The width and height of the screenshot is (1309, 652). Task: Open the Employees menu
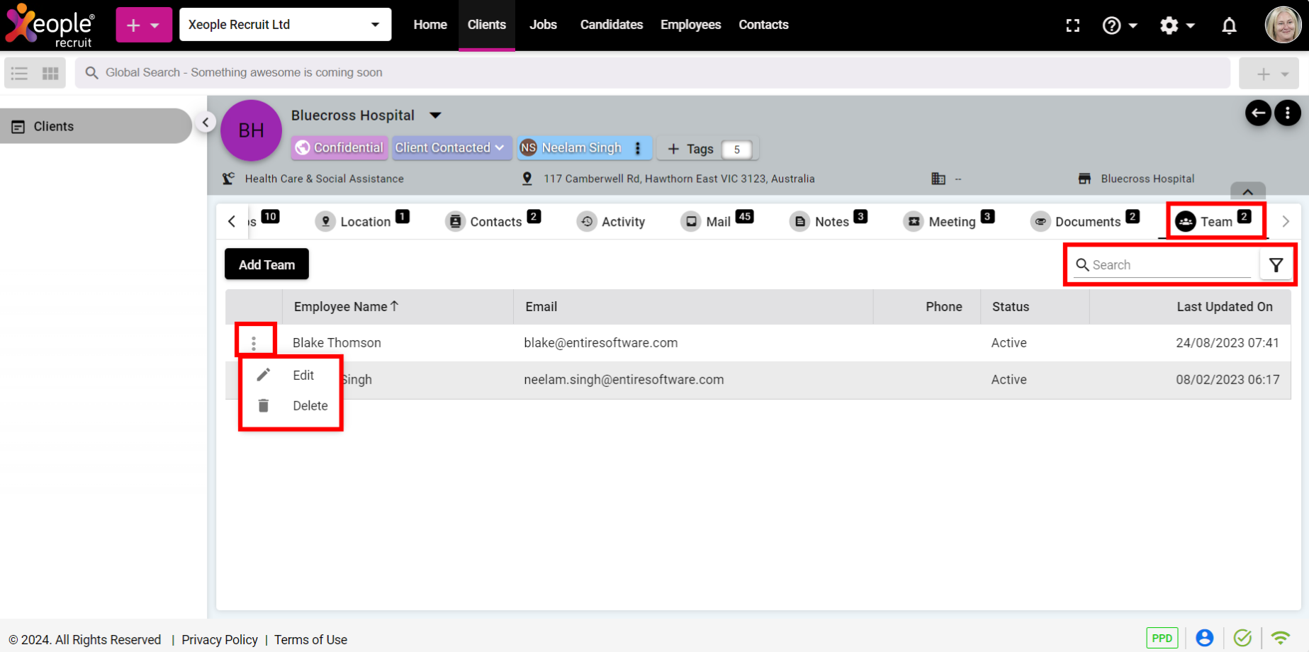pyautogui.click(x=691, y=25)
